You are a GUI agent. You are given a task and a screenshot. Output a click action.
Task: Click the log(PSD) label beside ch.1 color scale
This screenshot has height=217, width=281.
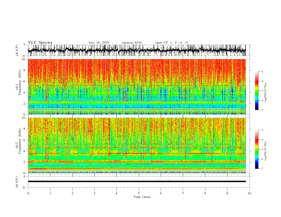pos(266,93)
